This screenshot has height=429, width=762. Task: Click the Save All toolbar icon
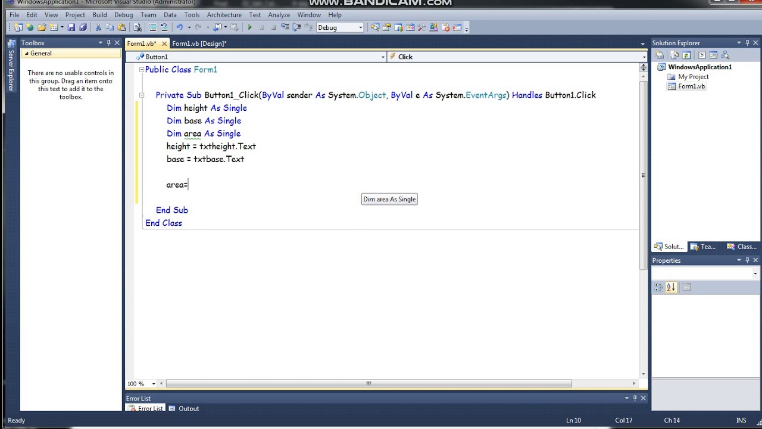(x=83, y=27)
